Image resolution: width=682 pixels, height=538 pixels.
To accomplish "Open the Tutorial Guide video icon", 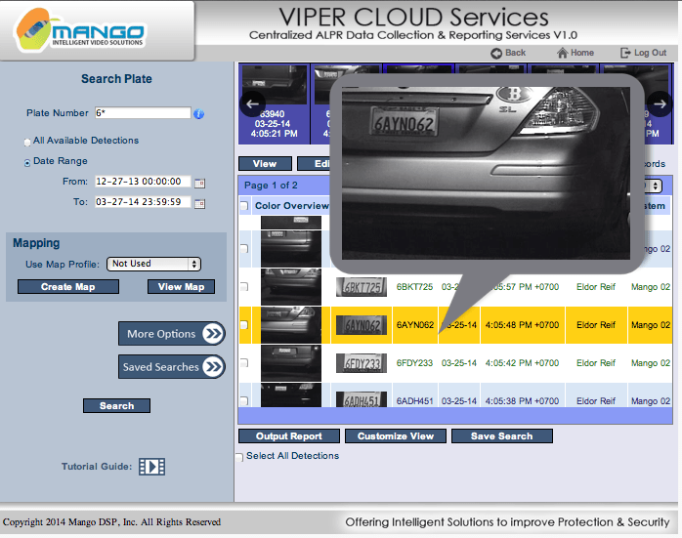I will [x=151, y=467].
